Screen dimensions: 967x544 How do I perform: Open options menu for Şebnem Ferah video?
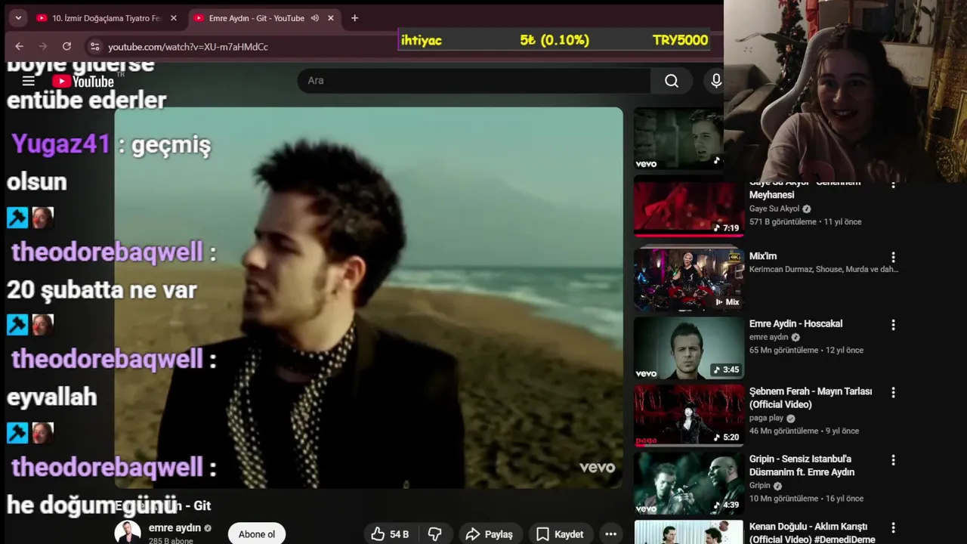[893, 393]
